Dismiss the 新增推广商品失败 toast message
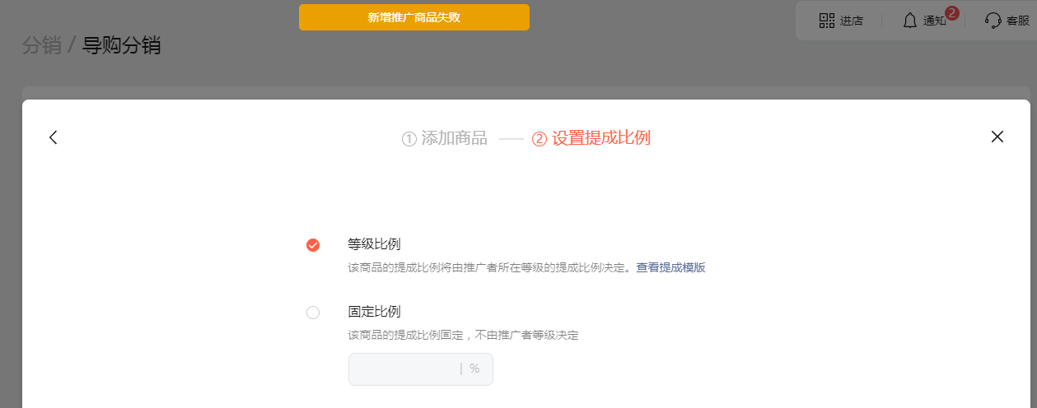Viewport: 1037px width, 408px height. tap(414, 17)
